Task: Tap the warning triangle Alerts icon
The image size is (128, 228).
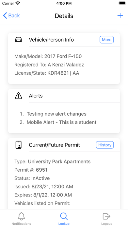Action: point(19,96)
